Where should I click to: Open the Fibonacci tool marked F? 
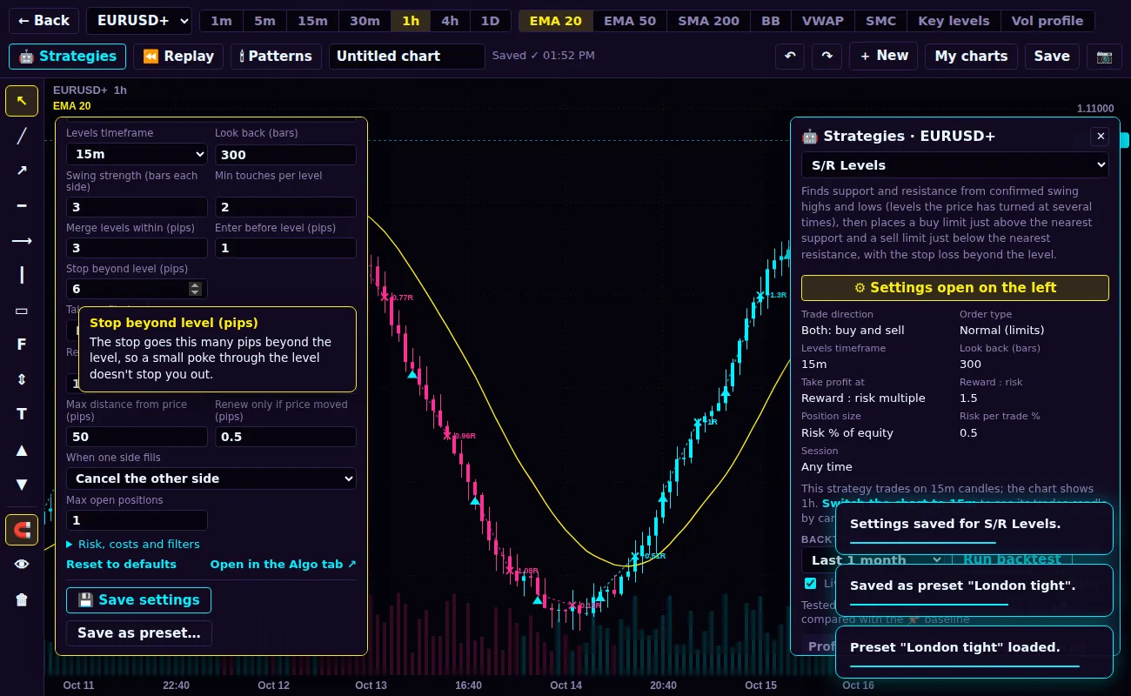[22, 345]
